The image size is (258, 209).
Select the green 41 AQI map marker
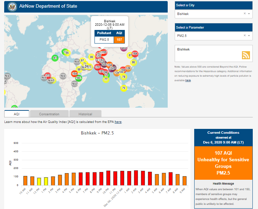pyautogui.click(x=55, y=57)
